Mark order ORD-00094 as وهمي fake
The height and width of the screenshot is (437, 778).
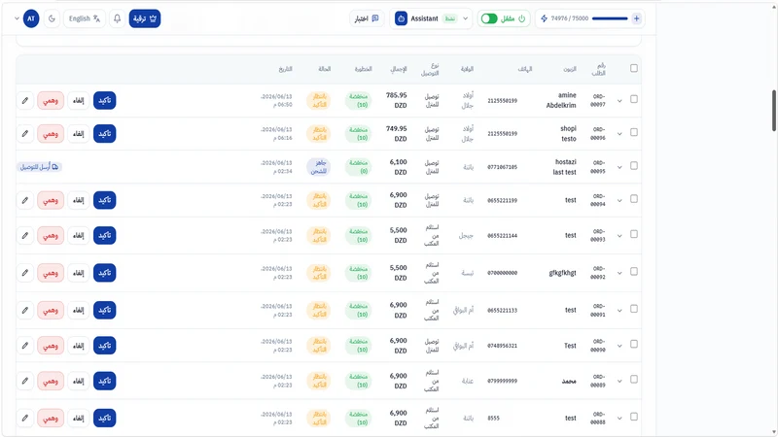tap(51, 200)
